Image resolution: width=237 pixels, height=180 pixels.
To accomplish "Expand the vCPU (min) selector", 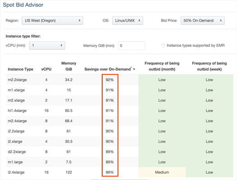I will [x=47, y=45].
